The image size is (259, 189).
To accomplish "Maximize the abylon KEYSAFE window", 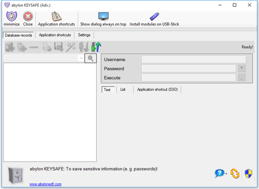I will 234,5.
